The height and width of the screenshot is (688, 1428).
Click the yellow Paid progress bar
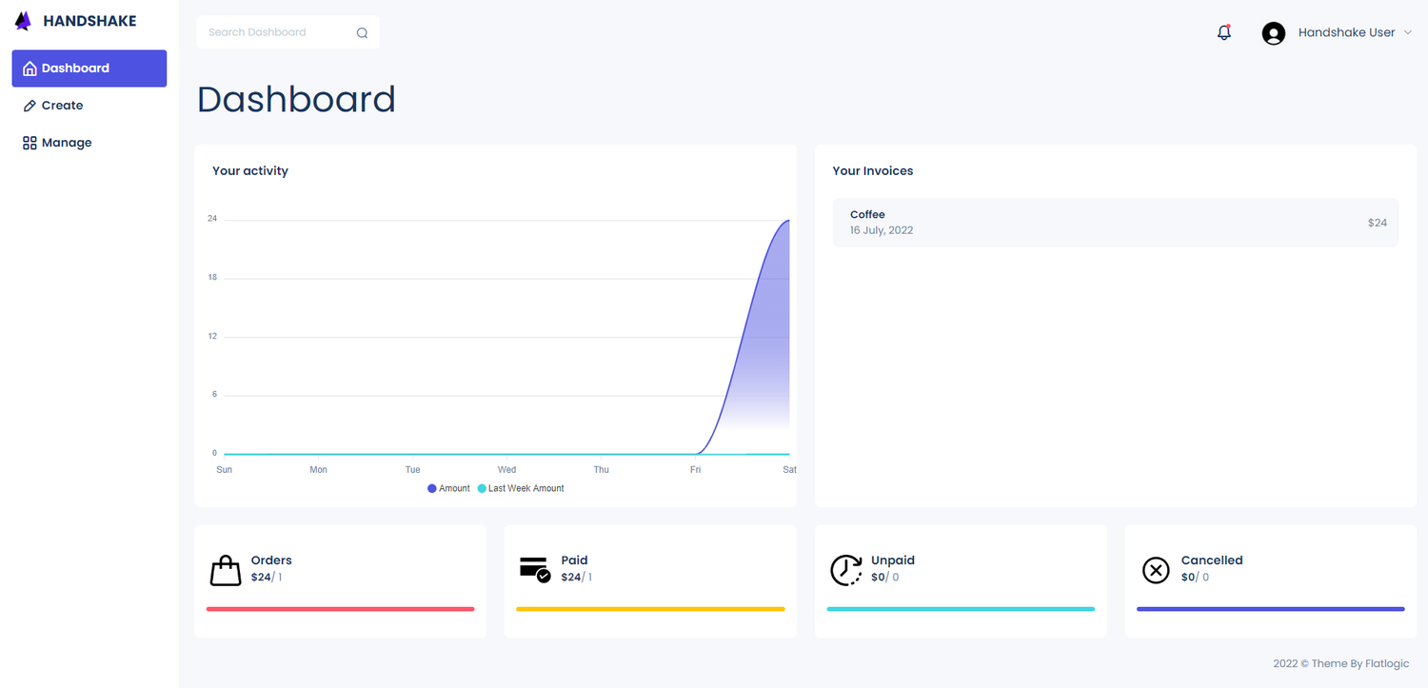[650, 609]
